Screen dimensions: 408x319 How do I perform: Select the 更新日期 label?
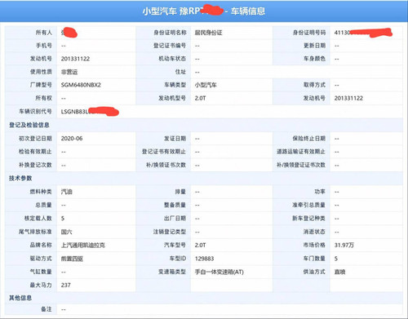pos(314,46)
